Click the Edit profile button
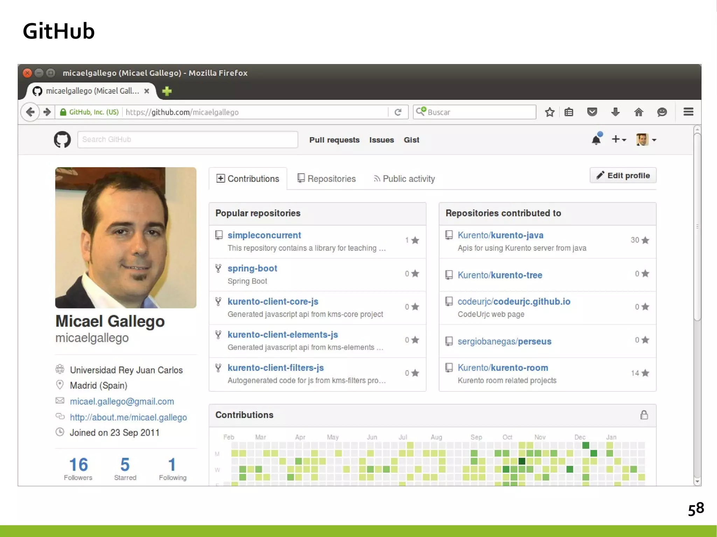 pos(623,175)
